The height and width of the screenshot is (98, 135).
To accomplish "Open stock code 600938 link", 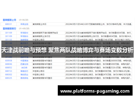I will pyautogui.click(x=9, y=61).
